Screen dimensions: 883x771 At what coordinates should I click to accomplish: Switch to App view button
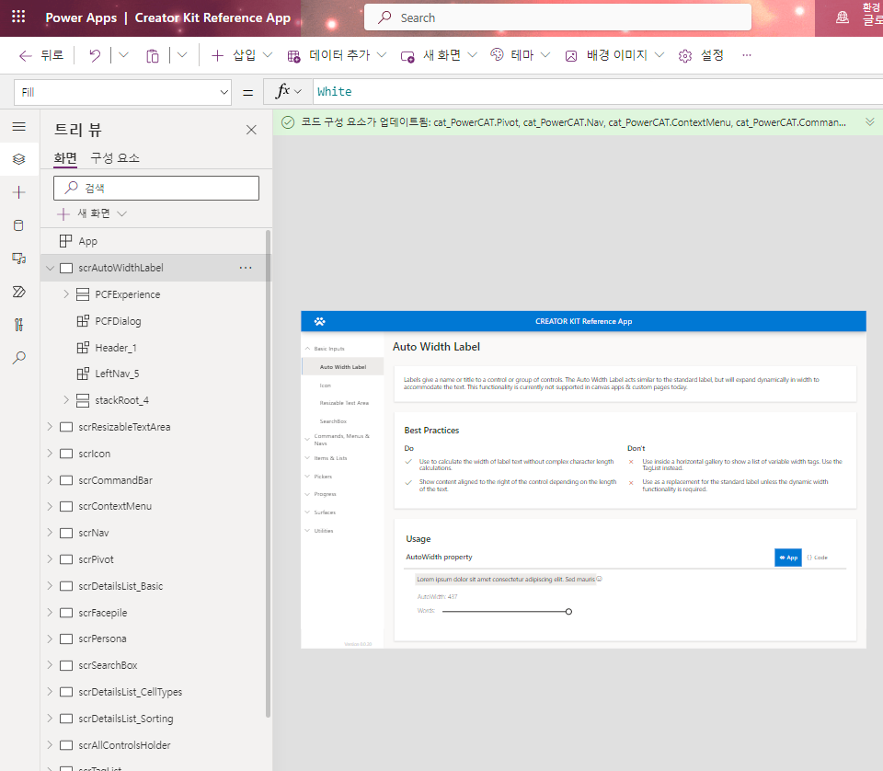(x=788, y=558)
